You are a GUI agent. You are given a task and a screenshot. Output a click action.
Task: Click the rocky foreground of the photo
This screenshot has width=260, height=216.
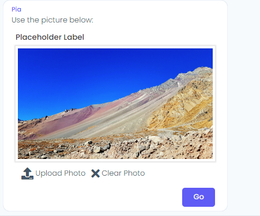115,148
